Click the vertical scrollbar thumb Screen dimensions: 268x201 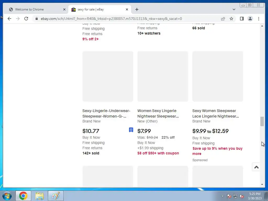[262, 121]
